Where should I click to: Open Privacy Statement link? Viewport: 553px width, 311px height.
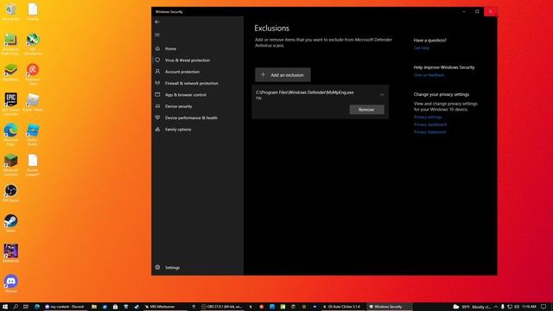[429, 132]
